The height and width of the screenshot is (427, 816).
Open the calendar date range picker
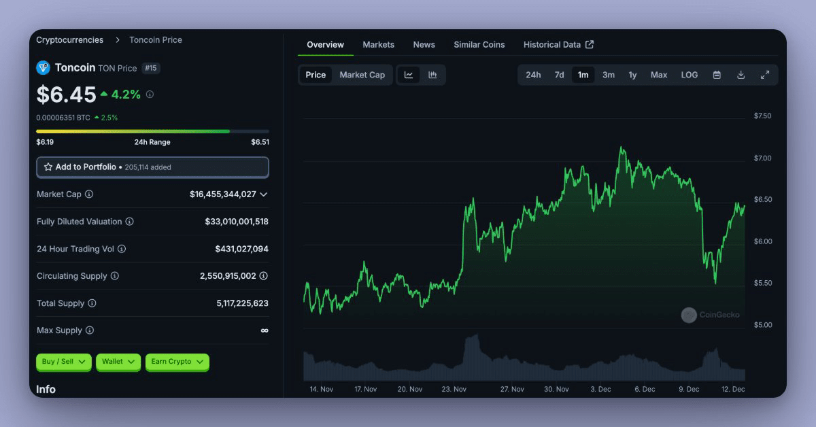coord(717,75)
